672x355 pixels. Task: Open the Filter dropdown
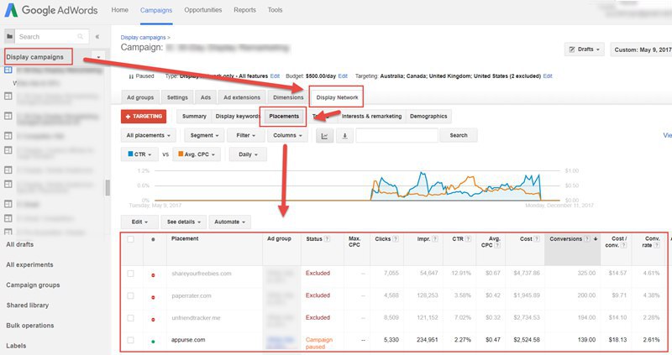[x=245, y=136]
